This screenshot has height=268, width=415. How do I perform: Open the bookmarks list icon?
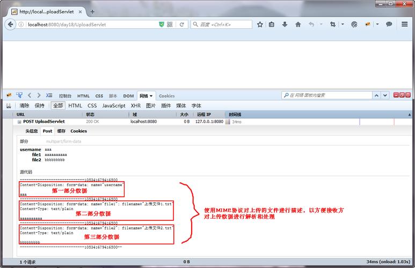click(x=272, y=25)
